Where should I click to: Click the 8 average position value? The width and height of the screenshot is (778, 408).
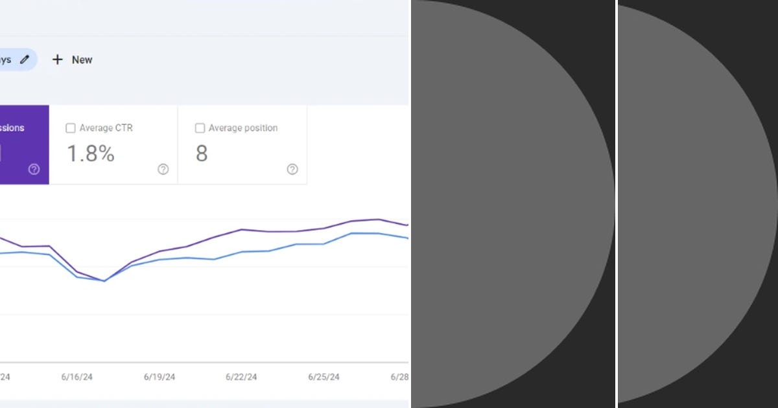click(202, 154)
